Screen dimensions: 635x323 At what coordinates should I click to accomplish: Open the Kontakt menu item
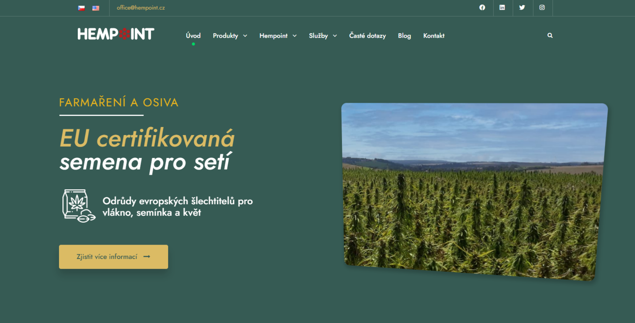(434, 36)
